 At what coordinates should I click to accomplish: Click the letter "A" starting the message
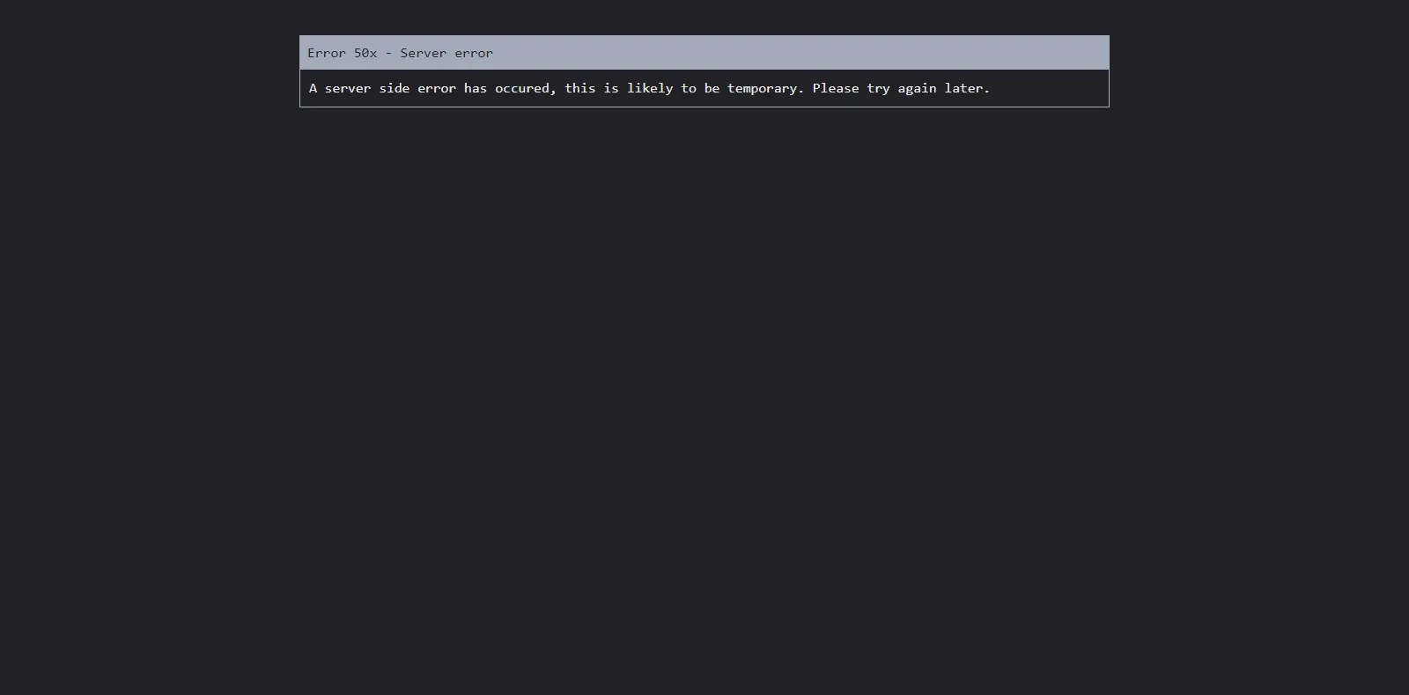[314, 88]
